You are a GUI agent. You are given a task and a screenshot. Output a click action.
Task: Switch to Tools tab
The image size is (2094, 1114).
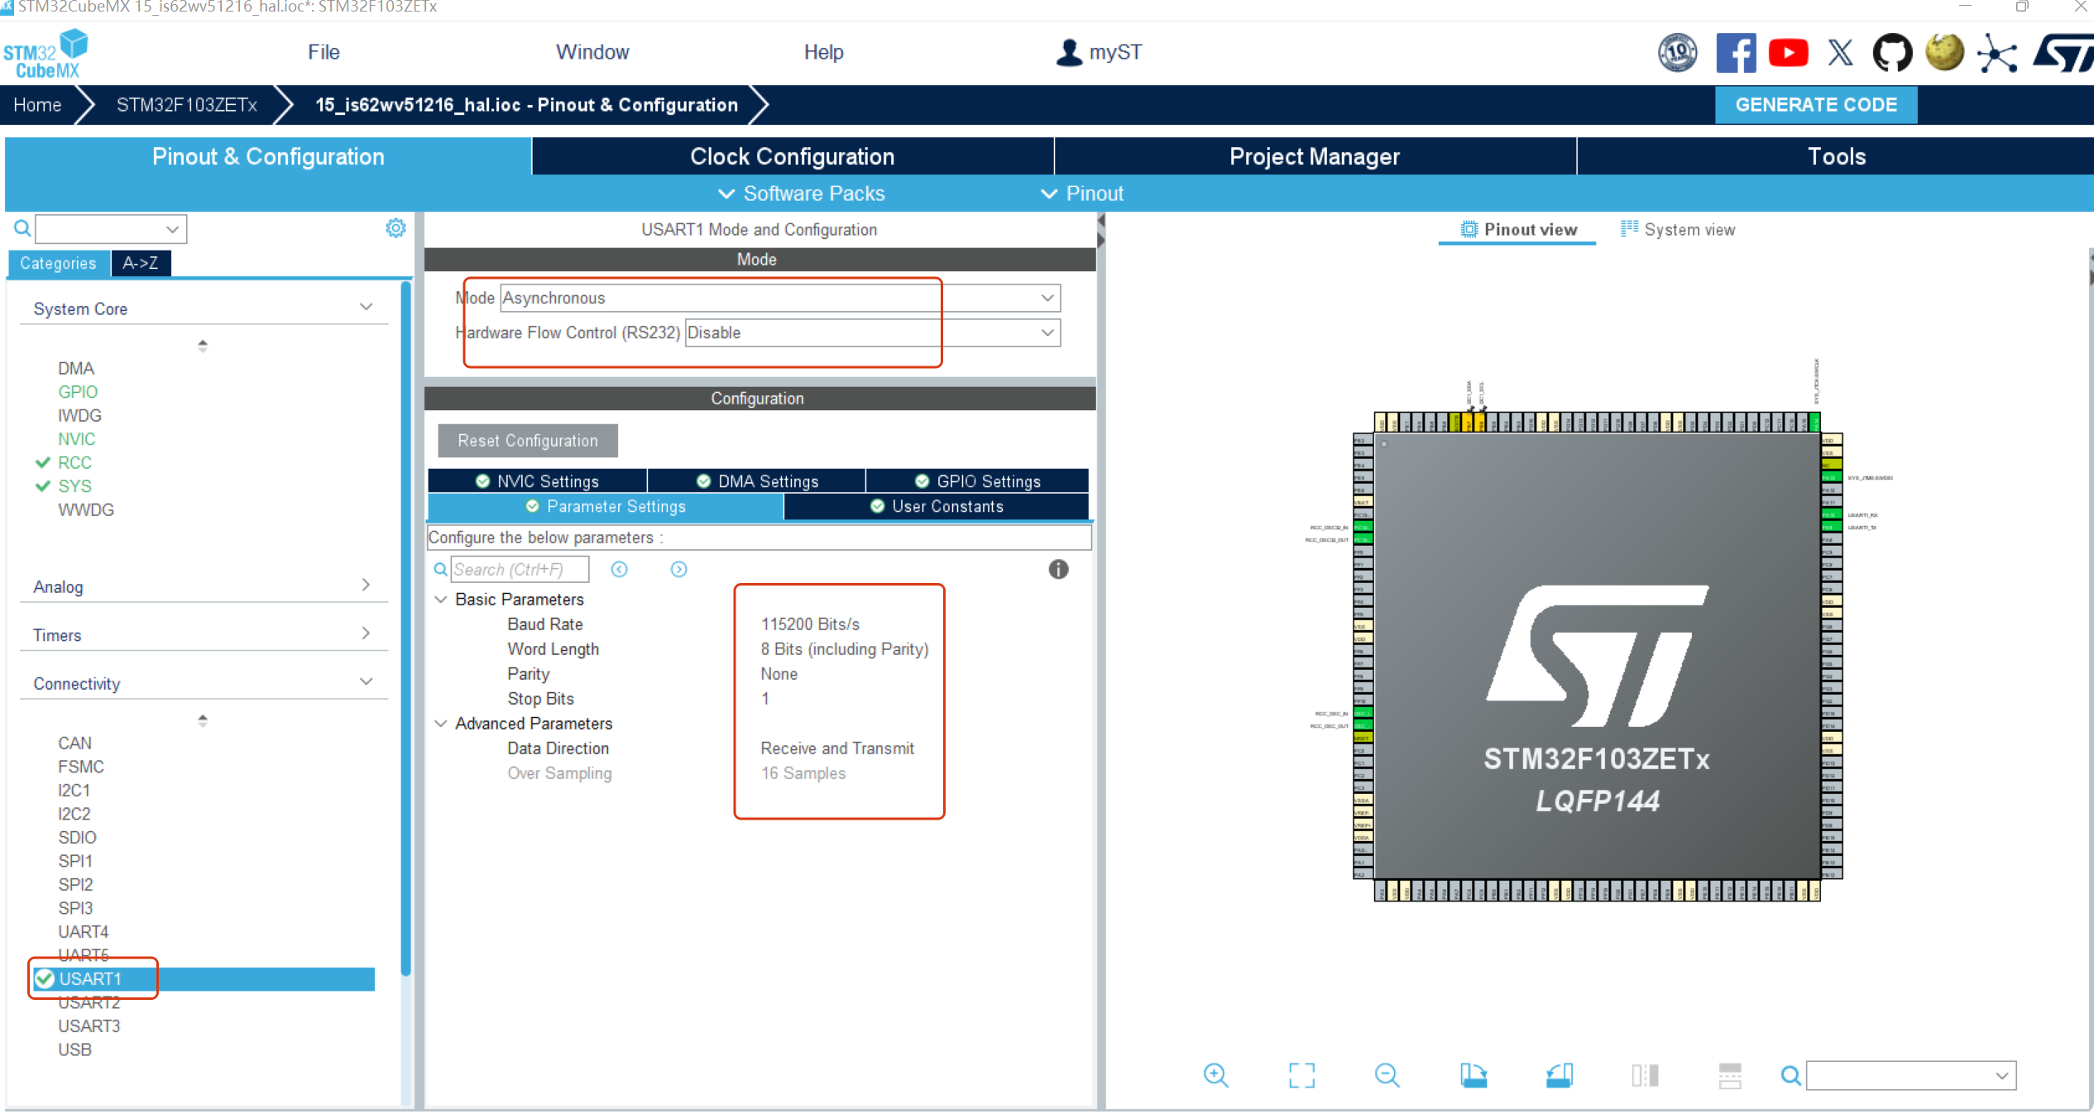(1837, 156)
